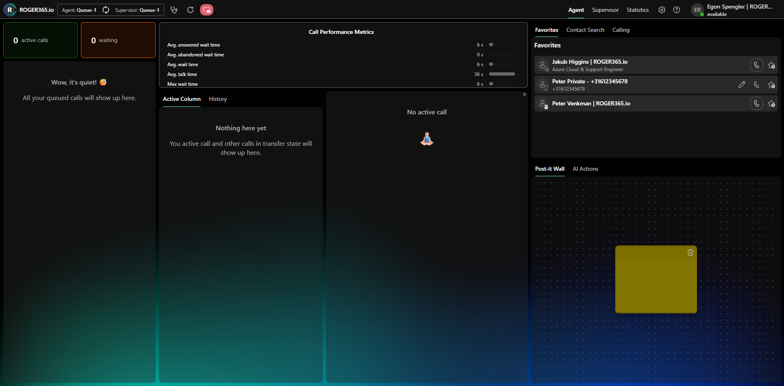The width and height of the screenshot is (784, 386).
Task: Remove Jakub Higgins from favorites star
Action: [x=771, y=65]
